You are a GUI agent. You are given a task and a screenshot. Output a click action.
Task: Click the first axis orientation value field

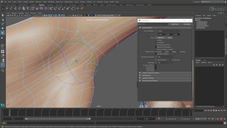161,34
